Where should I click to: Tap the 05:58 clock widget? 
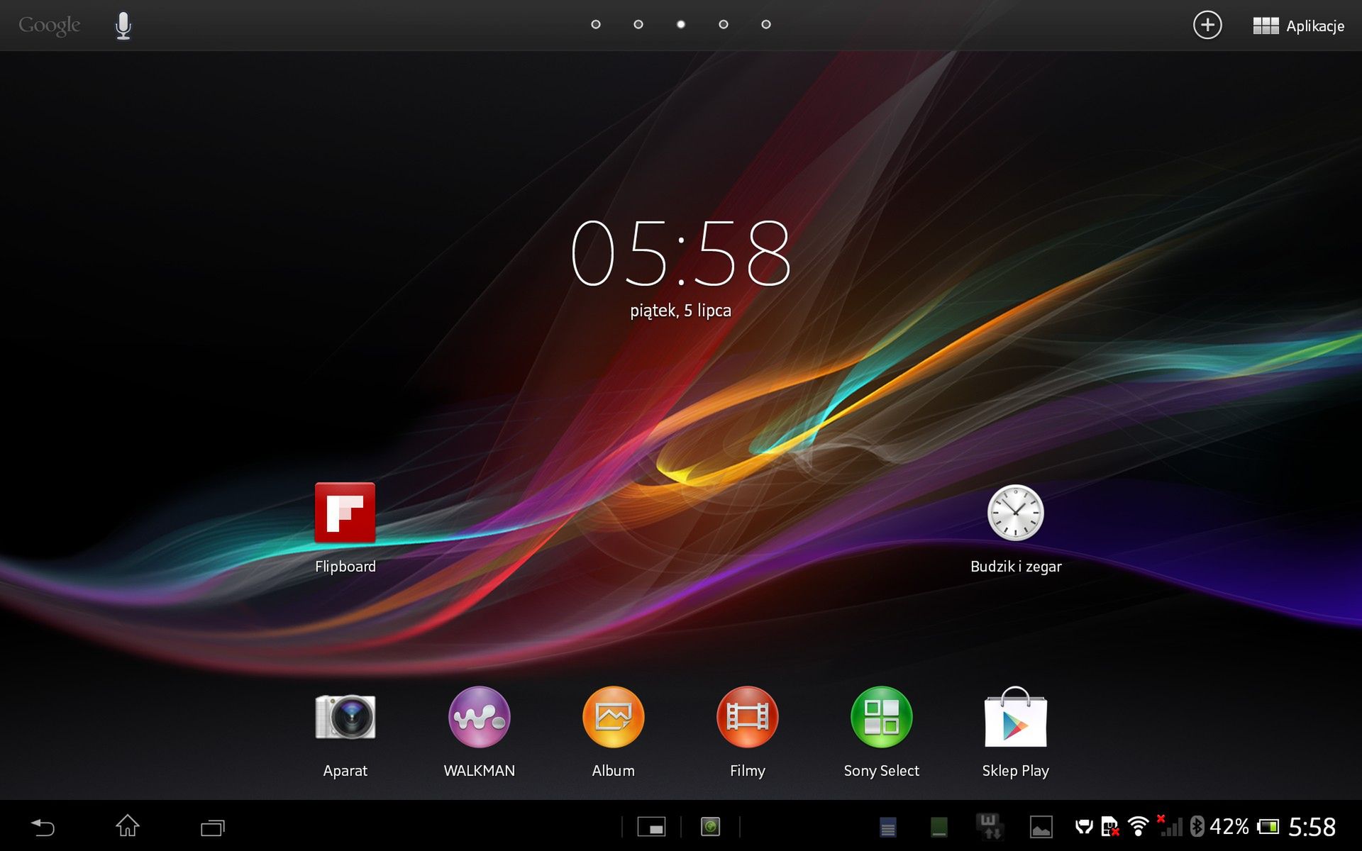[680, 253]
